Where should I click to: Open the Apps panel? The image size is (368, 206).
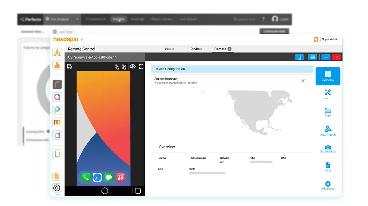click(x=328, y=112)
